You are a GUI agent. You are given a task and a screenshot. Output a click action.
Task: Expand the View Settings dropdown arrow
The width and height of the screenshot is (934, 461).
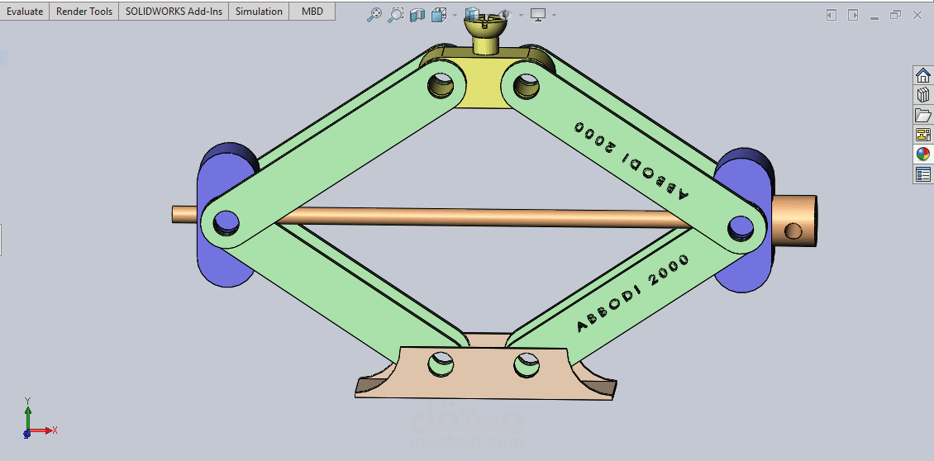click(x=555, y=15)
